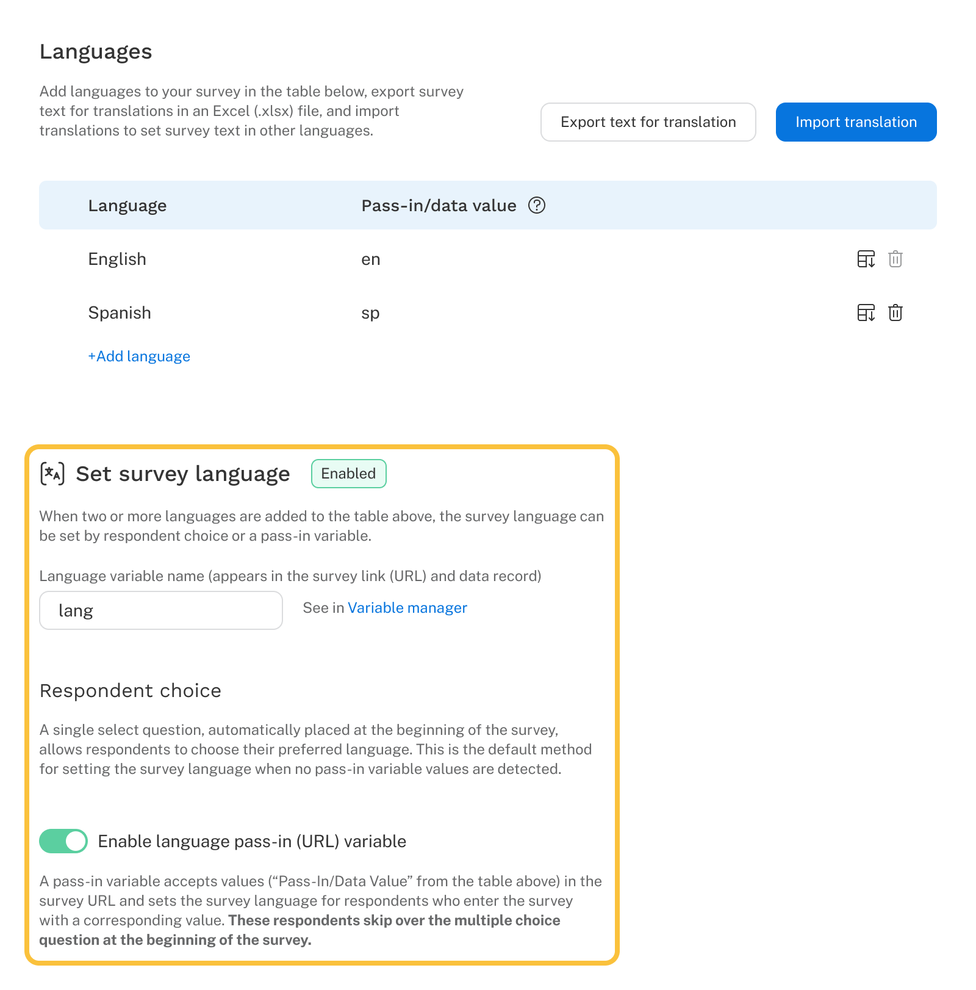Click the 'sp' pass-in value
The width and height of the screenshot is (976, 990).
(x=370, y=313)
